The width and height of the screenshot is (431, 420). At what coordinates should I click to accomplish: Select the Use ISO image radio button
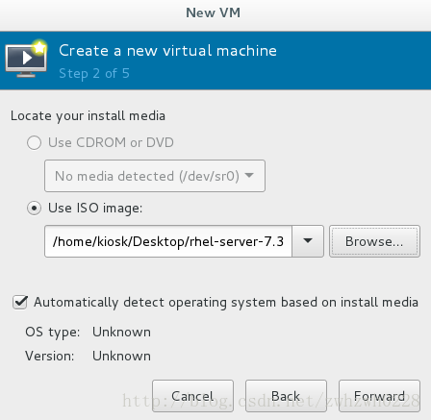pos(34,208)
